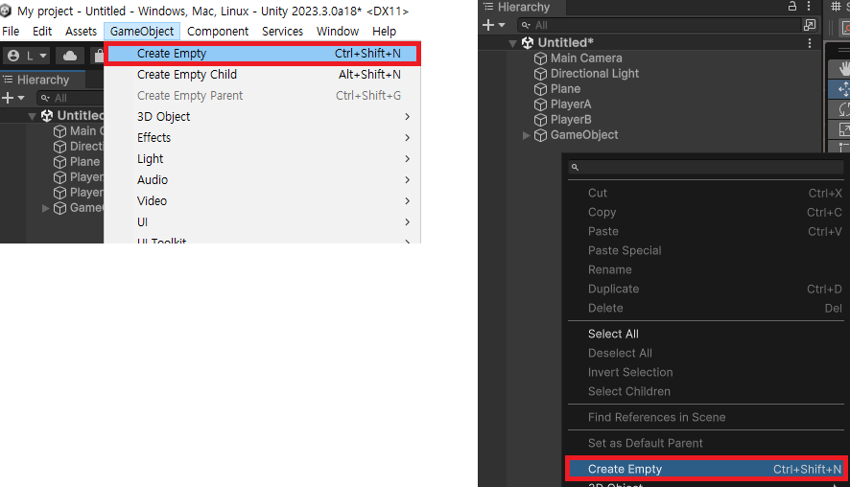Image resolution: width=850 pixels, height=487 pixels.
Task: Select Directional Light in right Hierarchy
Action: [x=595, y=74]
